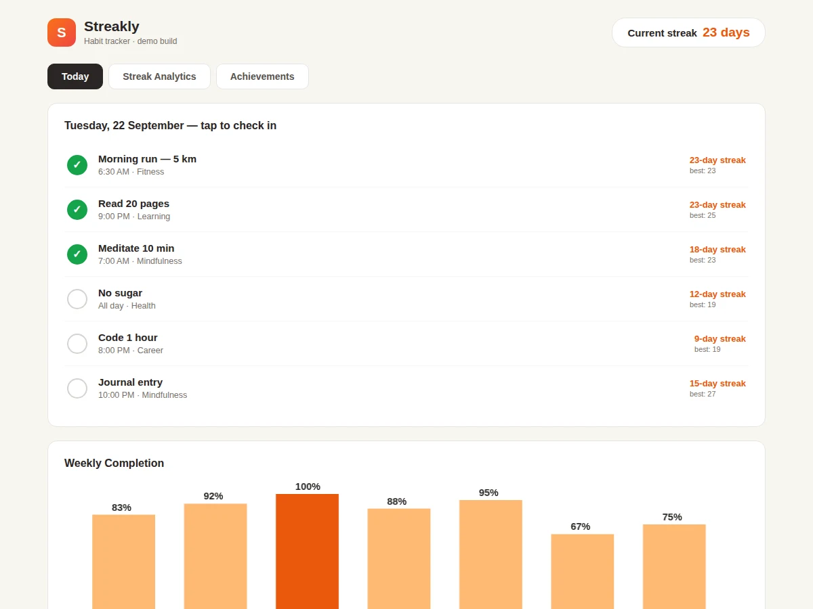Click 9:00 PM · Learning subtitle
This screenshot has height=609, width=813.
pos(134,217)
